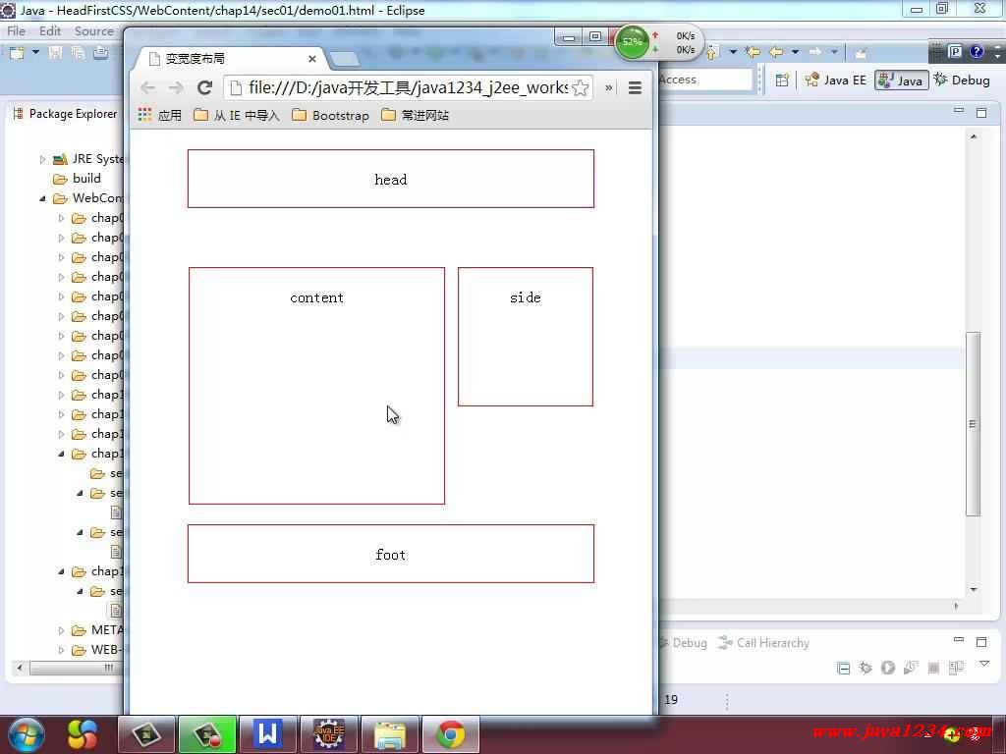Click the Open Perspective icon in Eclipse

[782, 81]
